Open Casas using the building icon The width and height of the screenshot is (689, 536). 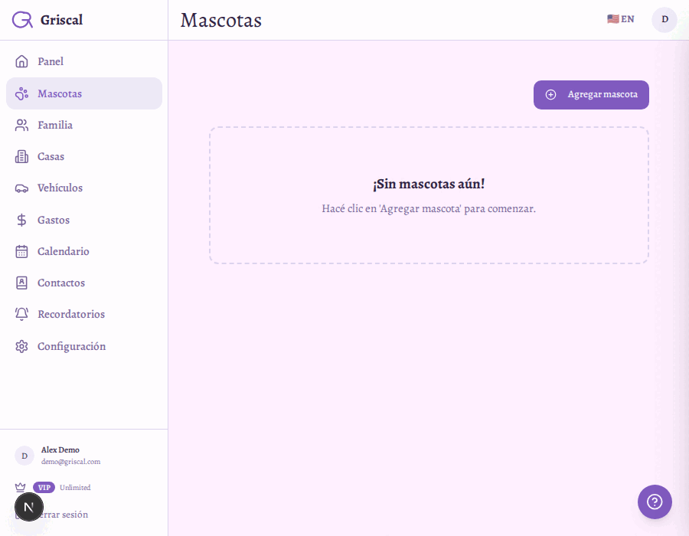pos(21,157)
